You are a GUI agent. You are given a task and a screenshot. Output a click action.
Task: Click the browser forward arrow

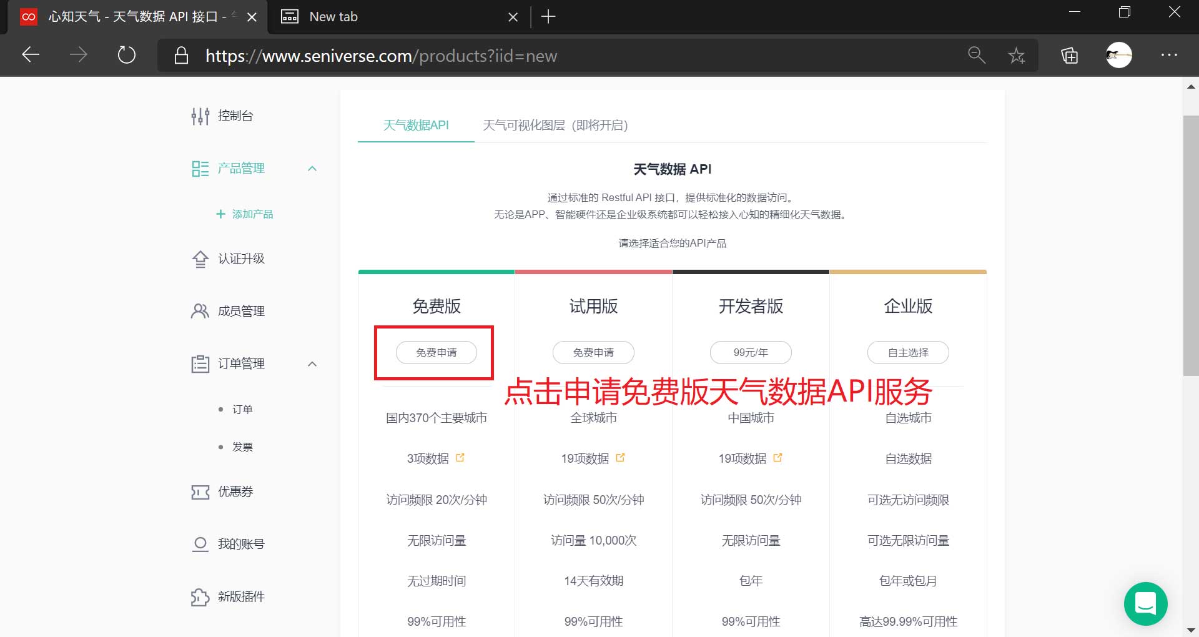79,55
